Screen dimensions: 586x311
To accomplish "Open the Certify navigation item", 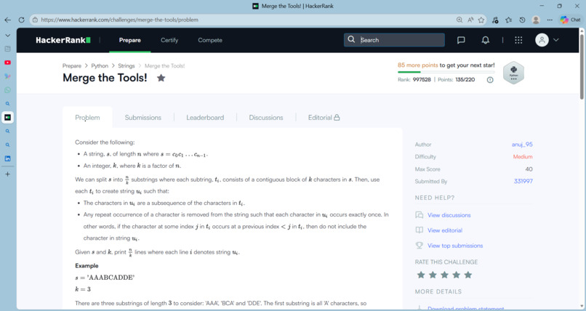I will click(x=169, y=40).
